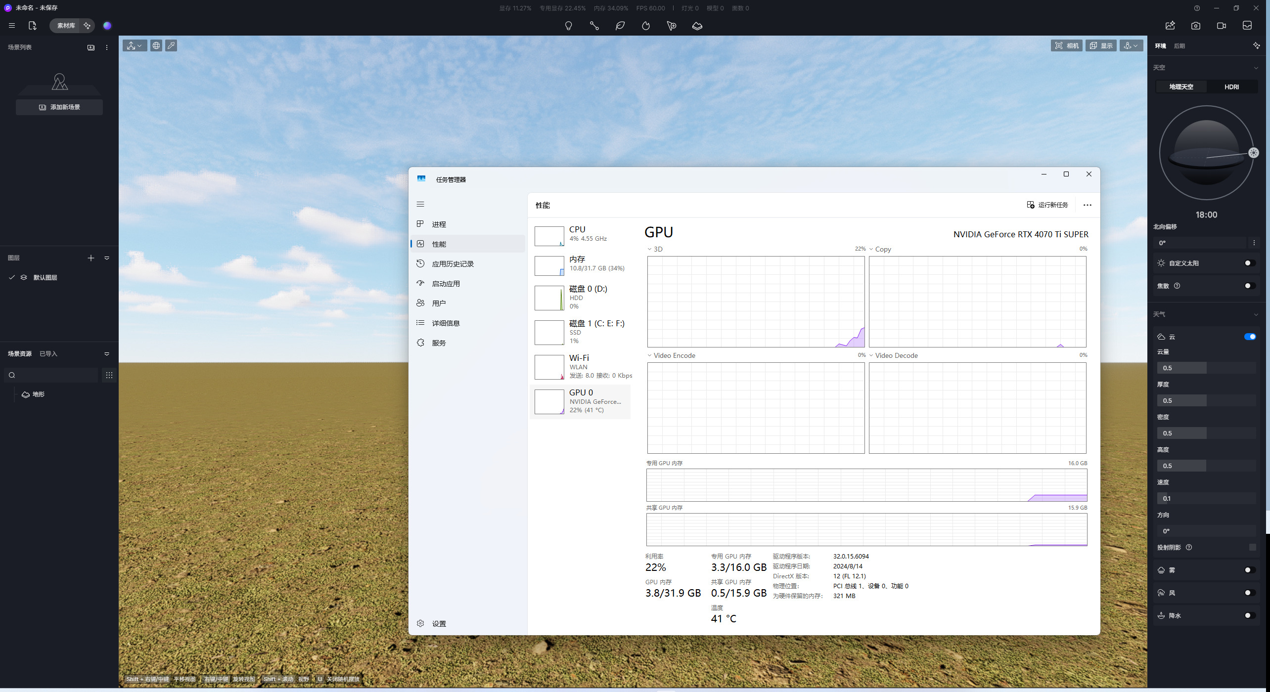Open Task Manager more options ellipsis
1270x692 pixels.
(x=1087, y=205)
